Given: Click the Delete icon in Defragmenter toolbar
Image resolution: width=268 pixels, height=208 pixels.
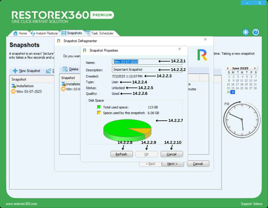Looking at the screenshot, I should [65, 69].
